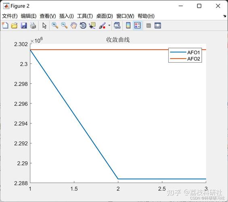
Task: Select the Rotate 3D tool
Action: (83, 25)
